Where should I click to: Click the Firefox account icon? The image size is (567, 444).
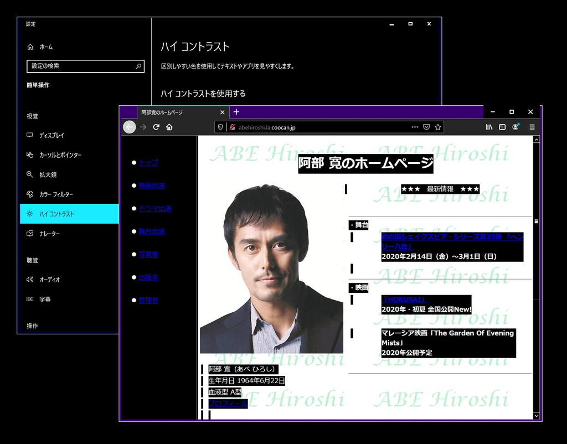click(x=516, y=127)
